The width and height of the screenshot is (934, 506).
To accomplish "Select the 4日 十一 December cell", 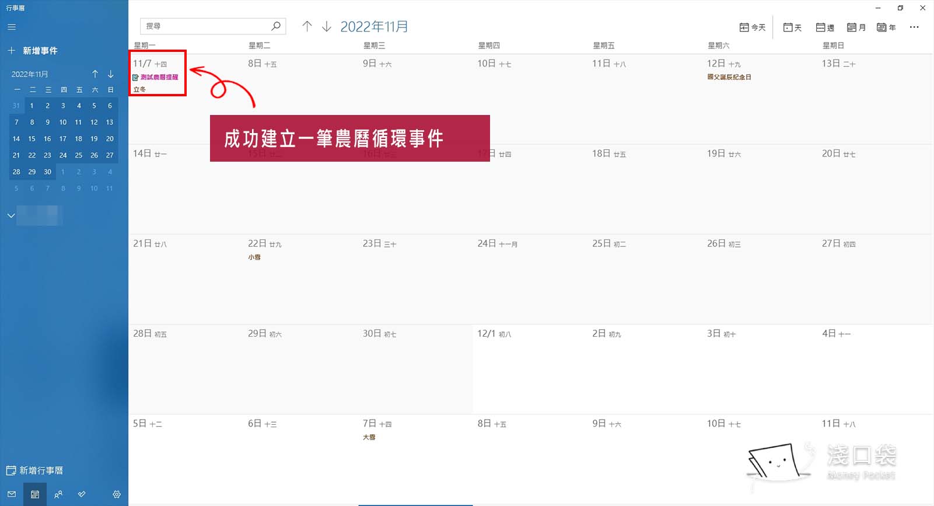I will [875, 369].
